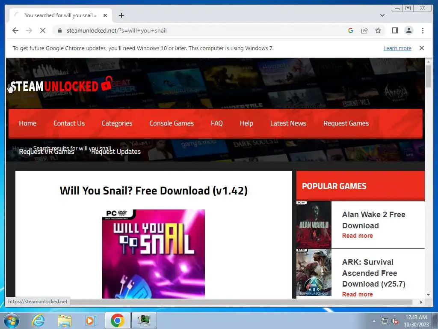
Task: Open the monitor app on taskbar
Action: [144, 320]
